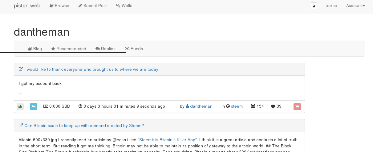Open the steem category link
This screenshot has height=152, width=373.
(x=237, y=106)
